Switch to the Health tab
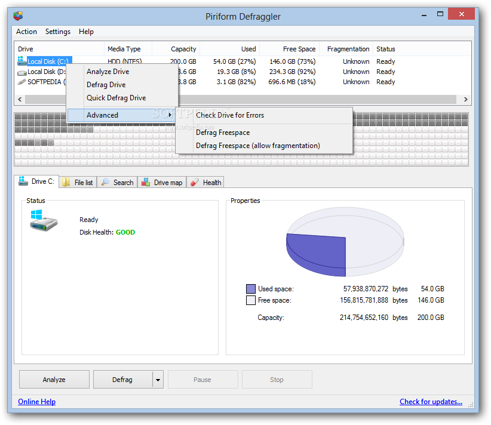Viewport: 491px width, 425px height. point(205,183)
